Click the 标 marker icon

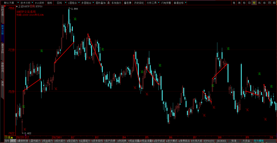pyautogui.click(x=244, y=3)
